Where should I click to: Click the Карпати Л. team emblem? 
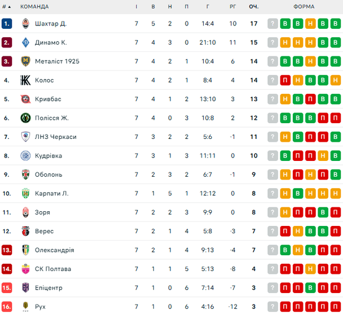tap(25, 193)
